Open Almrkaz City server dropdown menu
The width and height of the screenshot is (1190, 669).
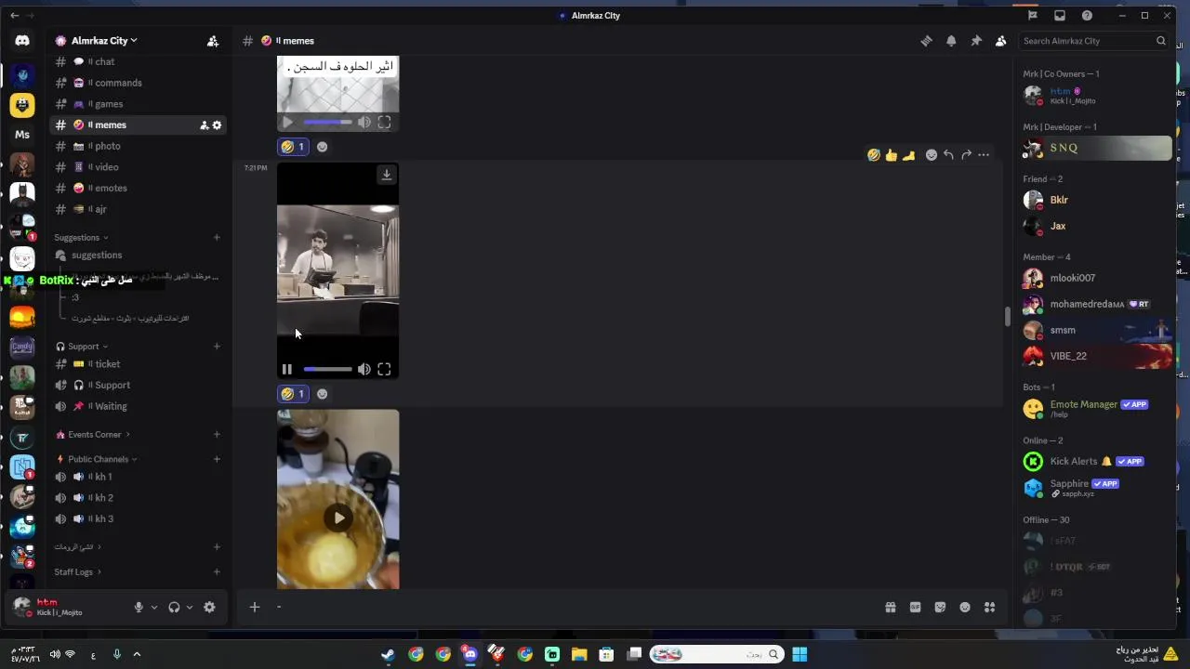[103, 41]
